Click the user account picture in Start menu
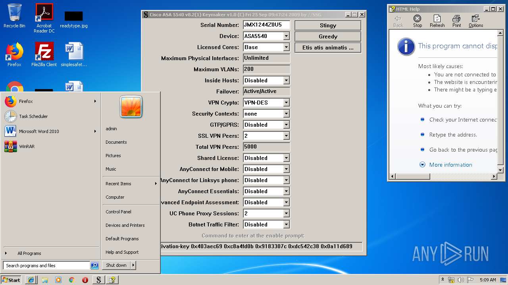 pyautogui.click(x=131, y=107)
